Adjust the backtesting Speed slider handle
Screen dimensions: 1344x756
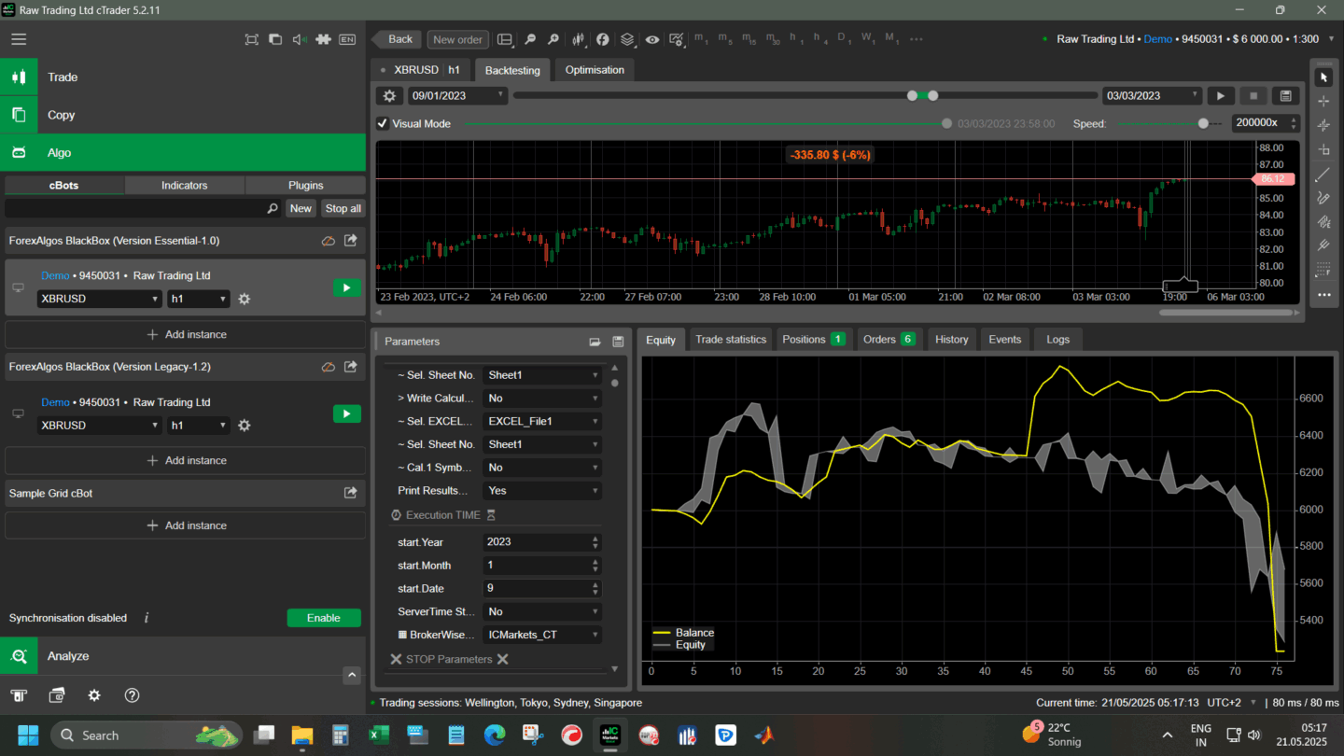coord(1203,123)
